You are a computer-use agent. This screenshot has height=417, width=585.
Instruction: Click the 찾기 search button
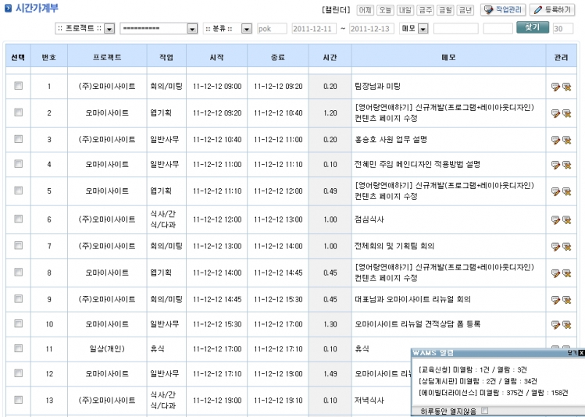click(x=532, y=27)
